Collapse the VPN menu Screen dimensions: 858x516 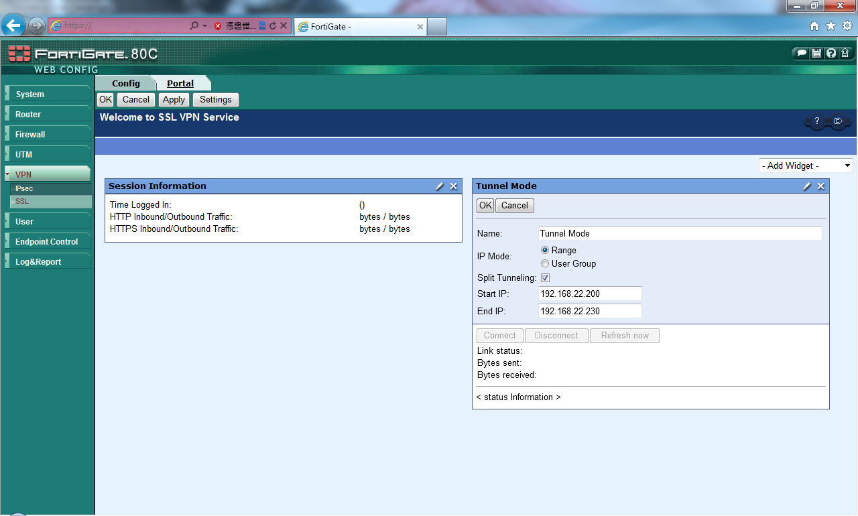click(x=48, y=175)
